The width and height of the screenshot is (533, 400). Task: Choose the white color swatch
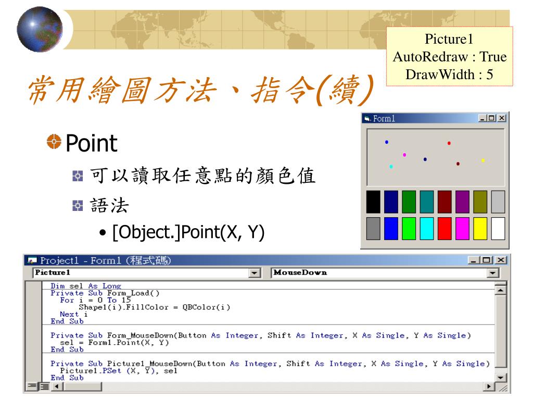(498, 229)
